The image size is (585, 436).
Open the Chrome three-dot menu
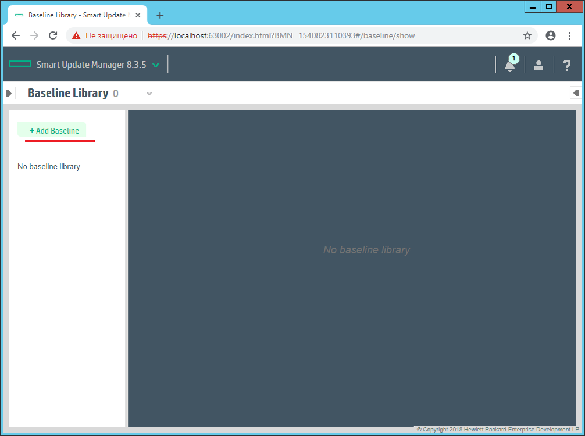click(x=570, y=35)
